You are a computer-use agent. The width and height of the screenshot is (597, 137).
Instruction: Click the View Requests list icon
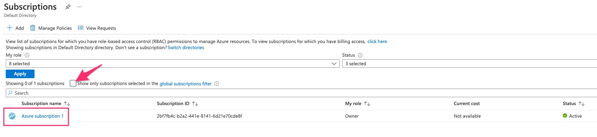(81, 28)
